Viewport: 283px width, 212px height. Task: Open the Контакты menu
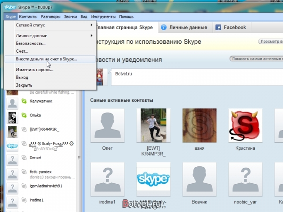[x=28, y=17]
